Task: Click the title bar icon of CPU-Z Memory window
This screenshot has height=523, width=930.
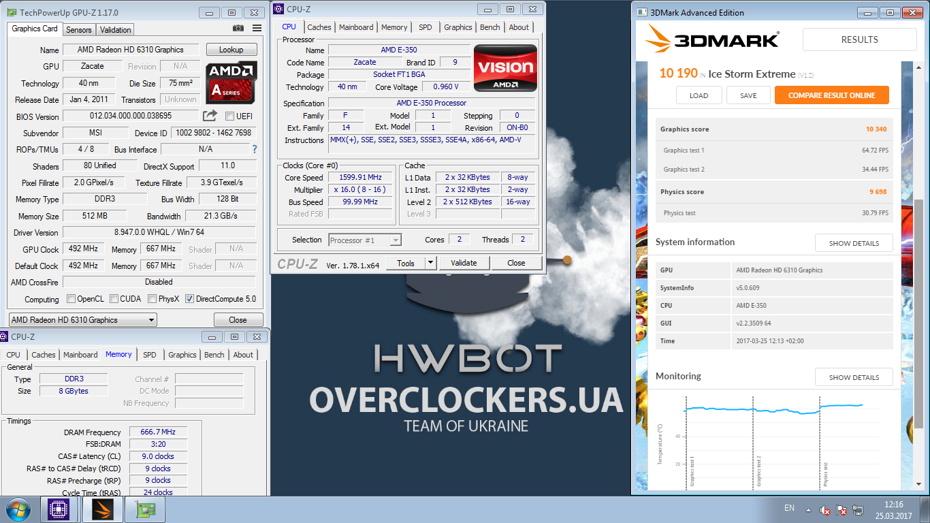Action: (5, 336)
